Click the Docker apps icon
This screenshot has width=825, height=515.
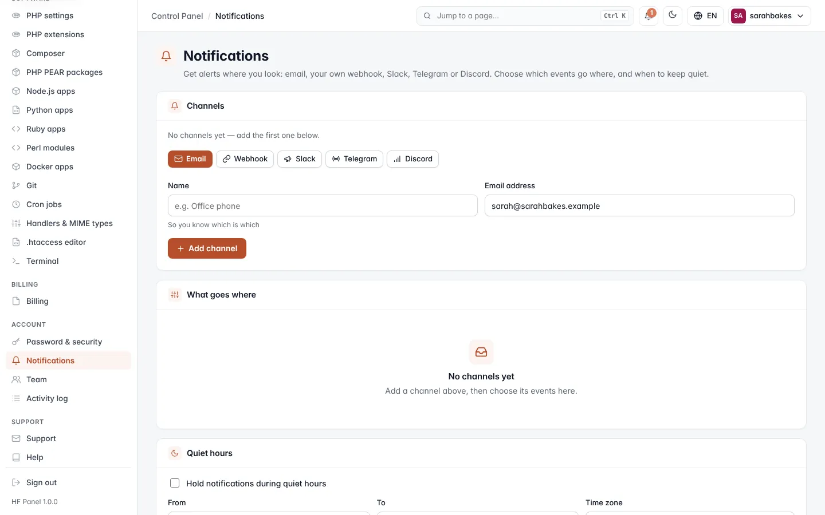pos(16,167)
